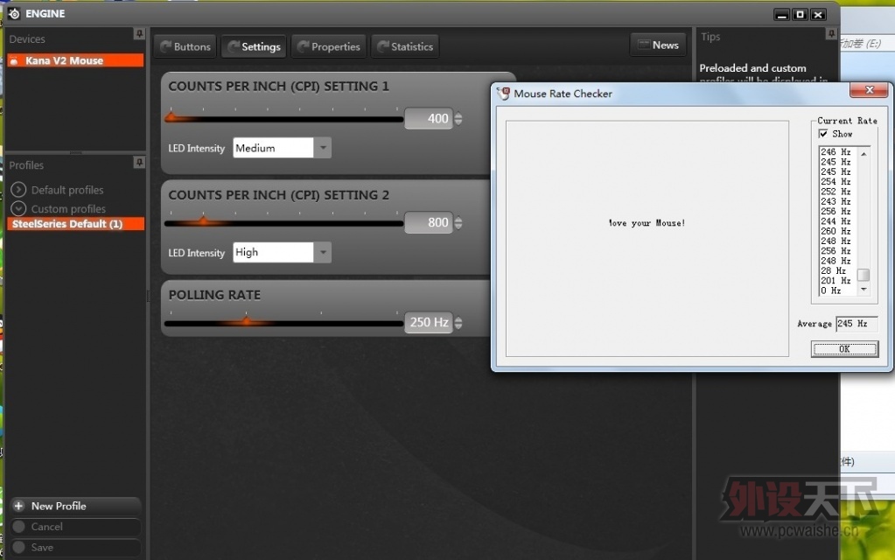Click the 260 Hz entry in rate list

(836, 231)
